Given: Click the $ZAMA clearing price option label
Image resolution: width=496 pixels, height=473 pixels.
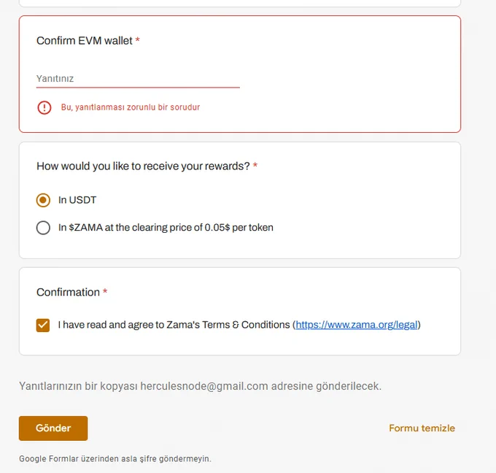Looking at the screenshot, I should [166, 228].
